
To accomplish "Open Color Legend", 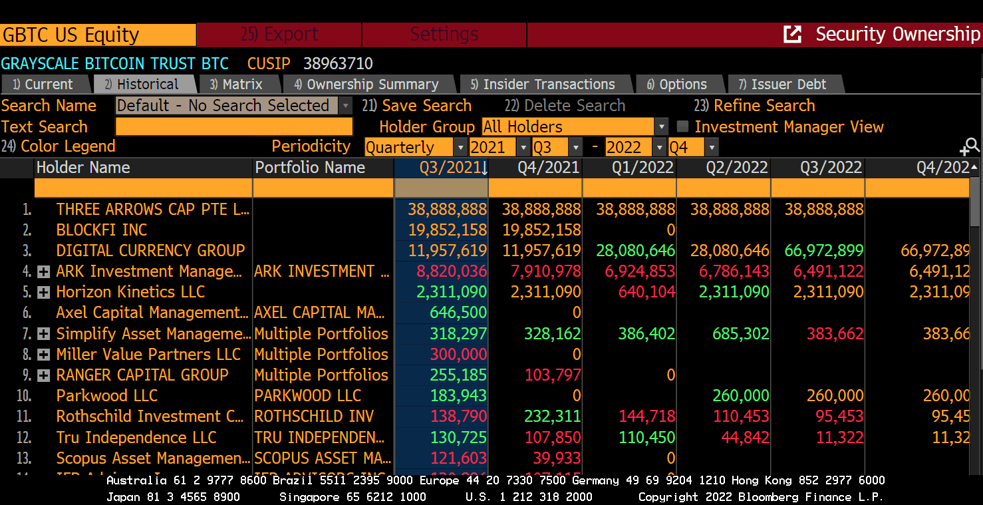I will coord(59,146).
